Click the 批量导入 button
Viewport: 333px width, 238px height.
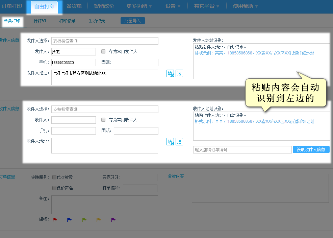[x=132, y=21]
